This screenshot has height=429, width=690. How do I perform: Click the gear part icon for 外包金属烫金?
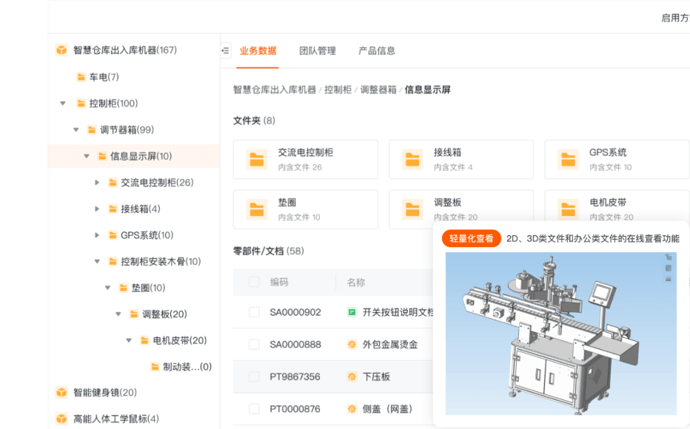tap(352, 345)
